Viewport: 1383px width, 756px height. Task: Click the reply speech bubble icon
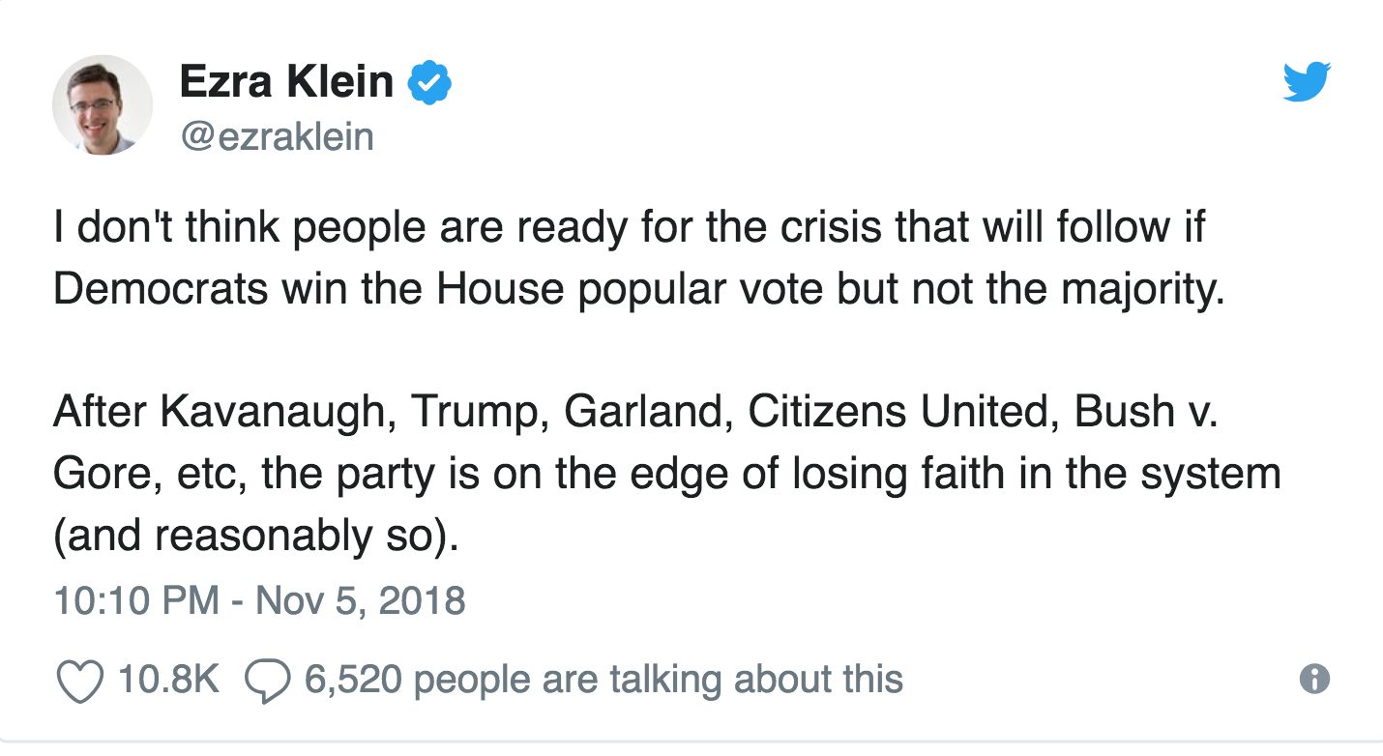pos(268,680)
